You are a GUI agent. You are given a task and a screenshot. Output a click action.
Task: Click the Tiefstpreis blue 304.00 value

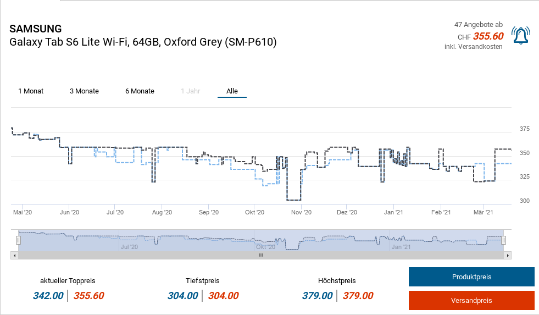coord(182,296)
